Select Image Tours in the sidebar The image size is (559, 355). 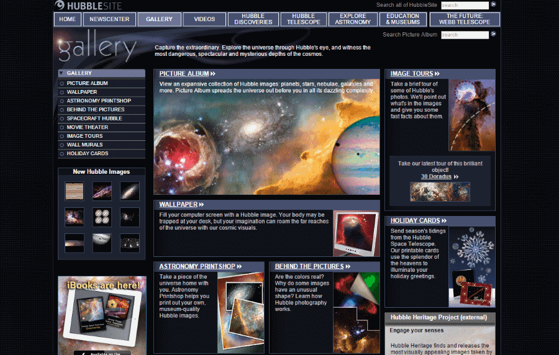tap(101, 136)
